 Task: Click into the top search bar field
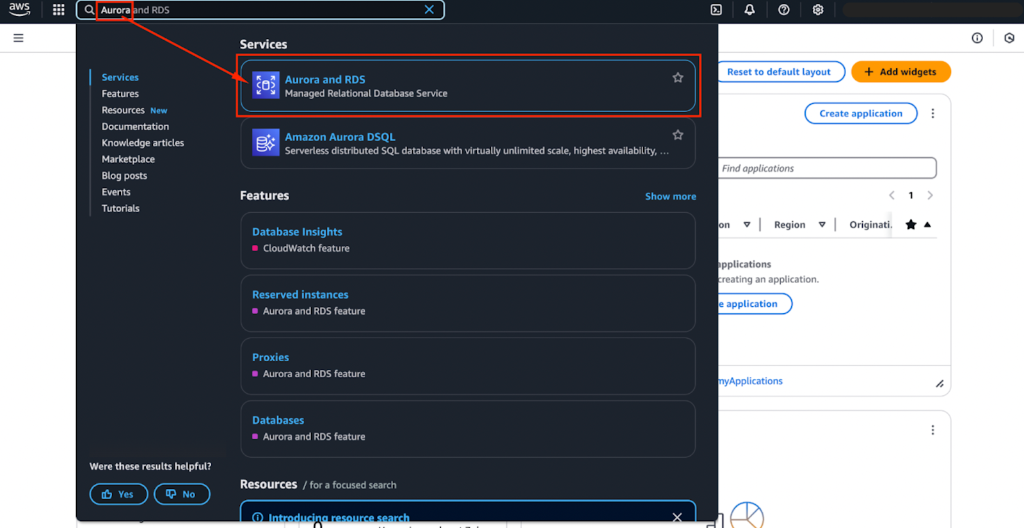pyautogui.click(x=259, y=10)
